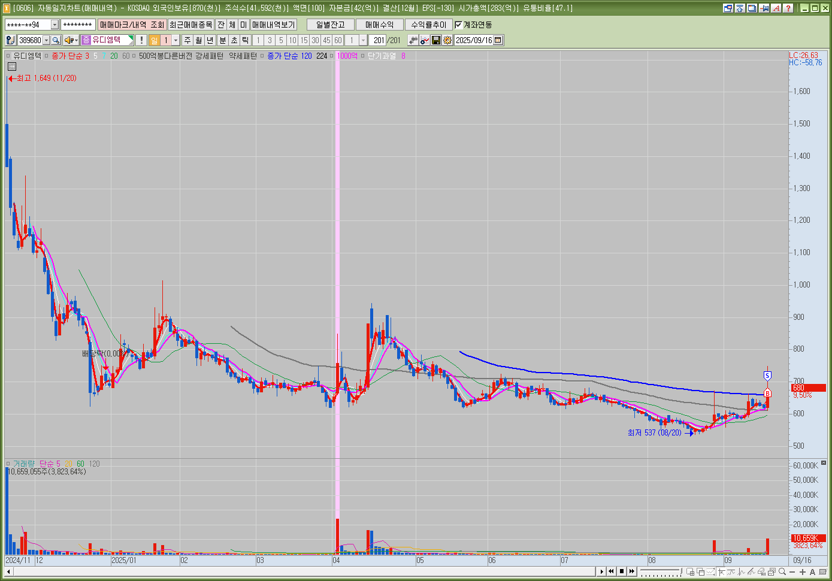832x581 pixels.
Task: Select the 주 (weekly) period toggle
Action: (x=187, y=40)
